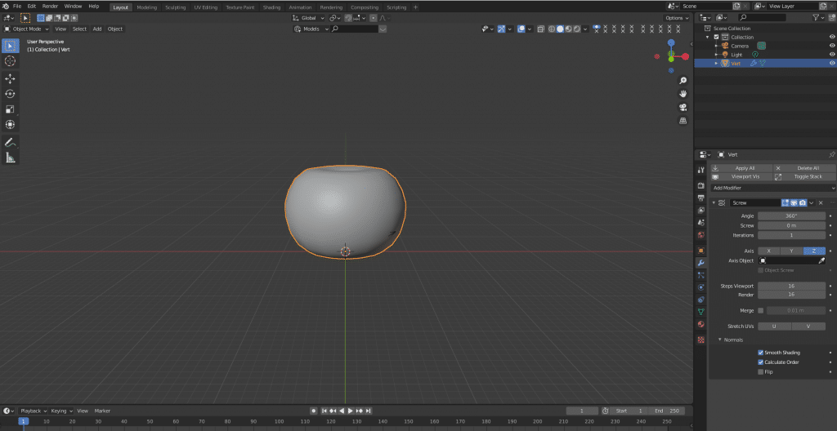Check the Flip normals checkbox
Screen dimensions: 837x431
[761, 371]
